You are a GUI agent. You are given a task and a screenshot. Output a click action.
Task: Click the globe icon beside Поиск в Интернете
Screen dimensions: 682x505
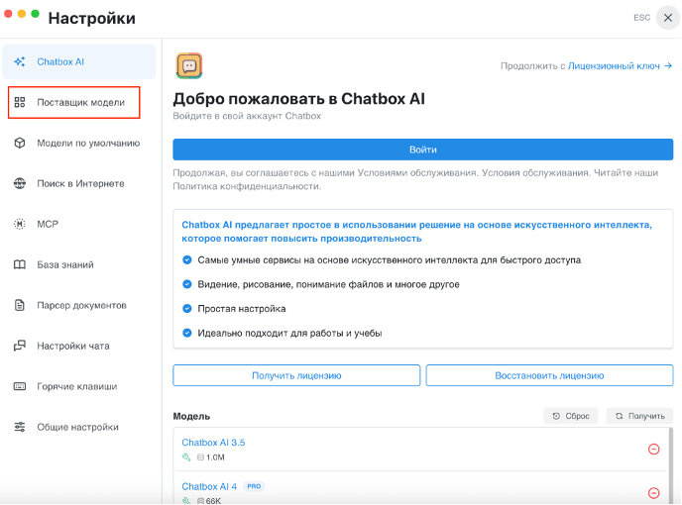20,183
